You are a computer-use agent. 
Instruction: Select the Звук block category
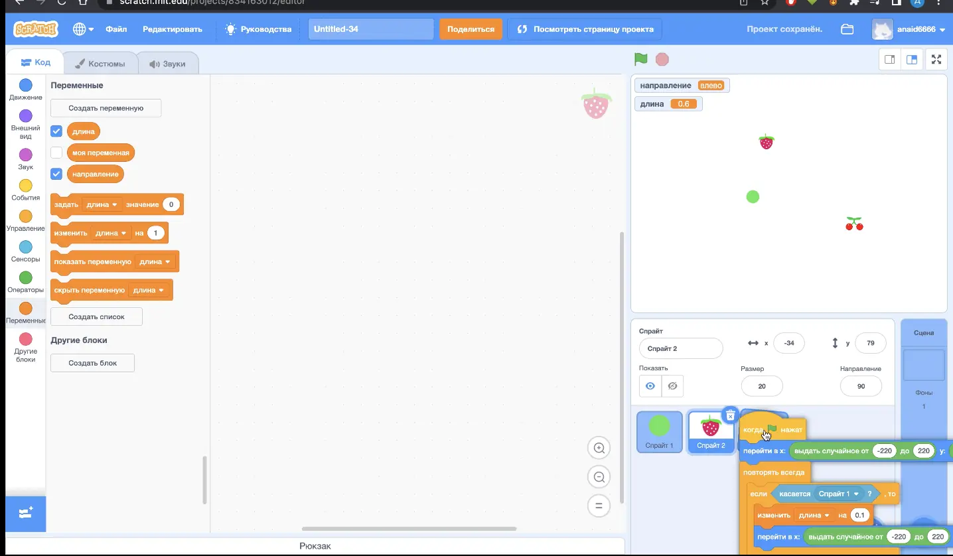25,159
